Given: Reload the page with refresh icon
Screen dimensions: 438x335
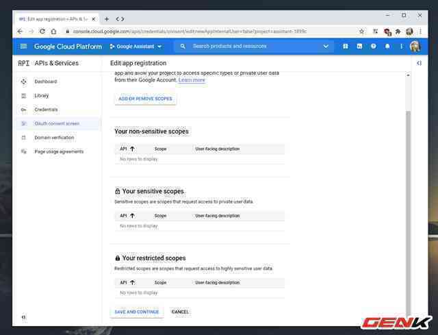Looking at the screenshot, I should (42, 32).
